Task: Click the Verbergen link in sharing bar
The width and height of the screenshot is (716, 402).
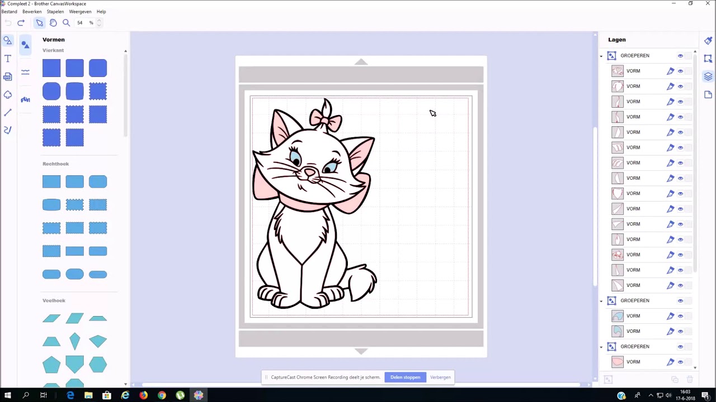Action: click(440, 377)
